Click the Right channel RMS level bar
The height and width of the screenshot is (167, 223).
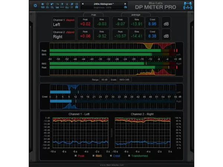(112, 63)
